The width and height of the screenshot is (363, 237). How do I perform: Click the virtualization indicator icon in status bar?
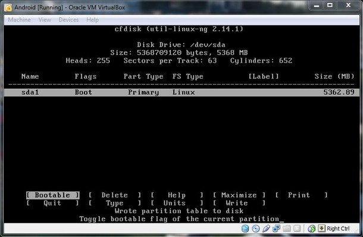(x=297, y=229)
